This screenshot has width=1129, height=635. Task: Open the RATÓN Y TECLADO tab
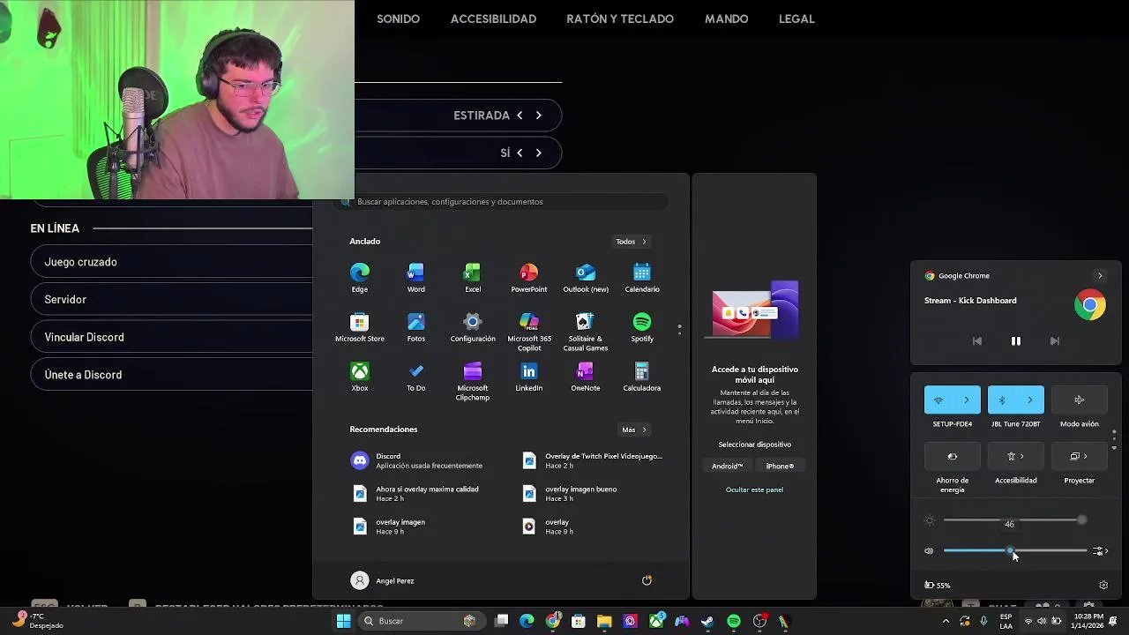point(620,19)
